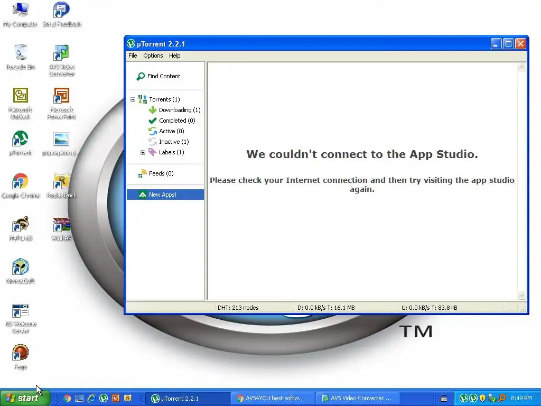Launch µTorrent from the quick launch bar
Viewport: 541px width, 406px height.
(104, 399)
